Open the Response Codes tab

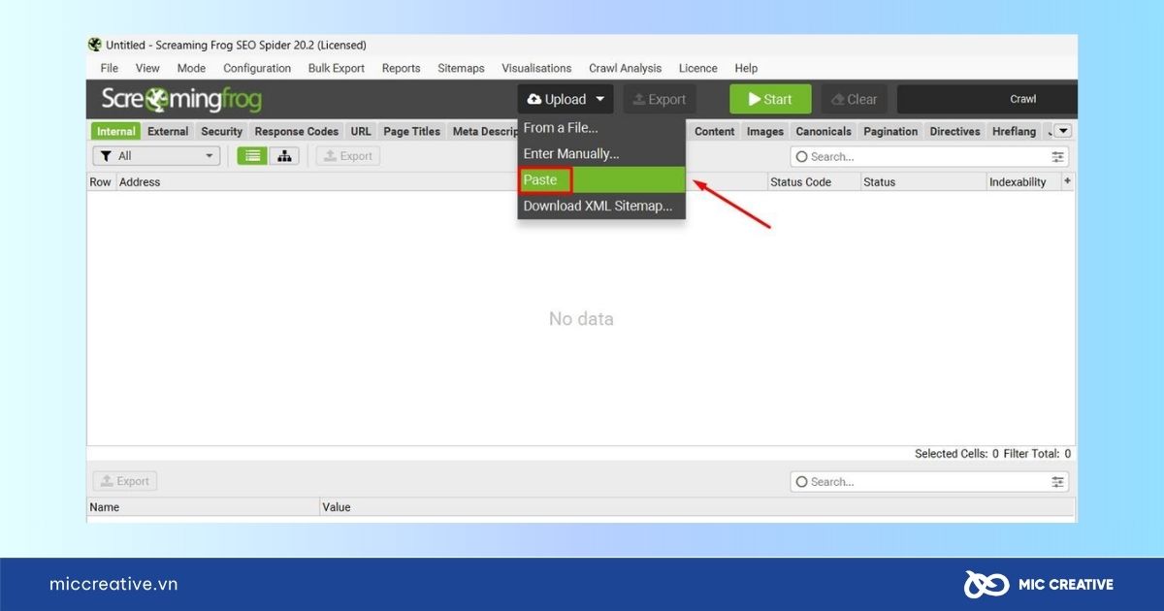tap(296, 132)
